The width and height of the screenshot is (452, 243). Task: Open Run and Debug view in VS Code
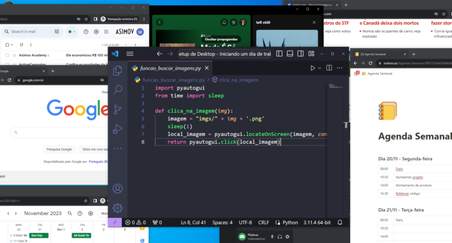pos(117,129)
